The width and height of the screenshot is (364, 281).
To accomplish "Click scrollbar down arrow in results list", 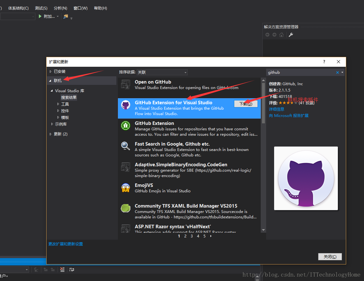I will (263, 230).
